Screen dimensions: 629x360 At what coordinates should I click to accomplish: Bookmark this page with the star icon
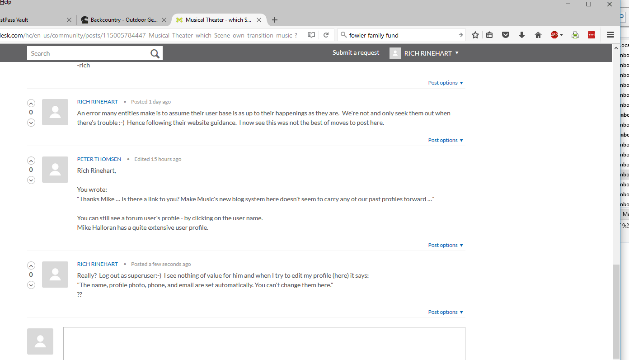[x=475, y=35]
